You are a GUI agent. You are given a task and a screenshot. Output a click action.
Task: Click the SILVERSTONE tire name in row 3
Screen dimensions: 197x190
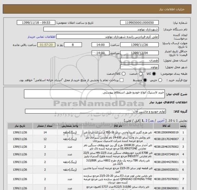(118, 147)
